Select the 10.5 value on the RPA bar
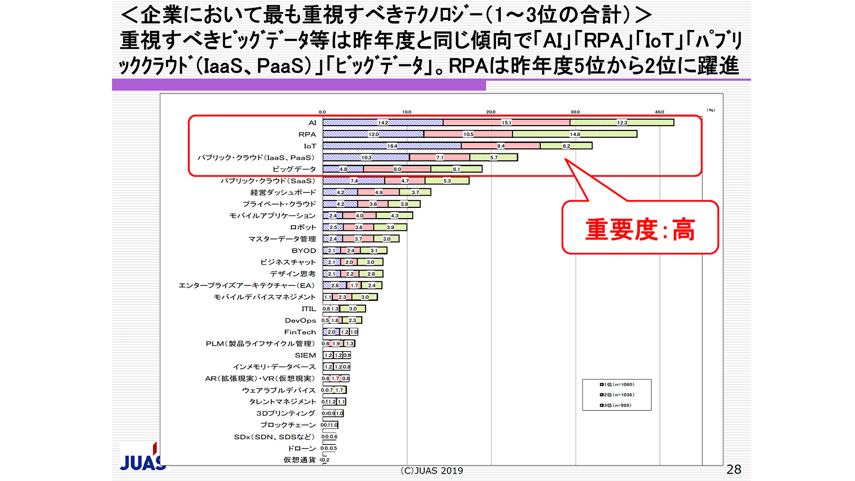Screen dimensions: 855x481 [469, 135]
